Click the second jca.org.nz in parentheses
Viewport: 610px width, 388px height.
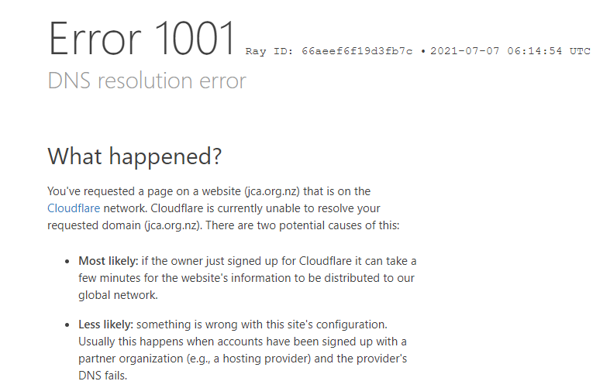[173, 225]
